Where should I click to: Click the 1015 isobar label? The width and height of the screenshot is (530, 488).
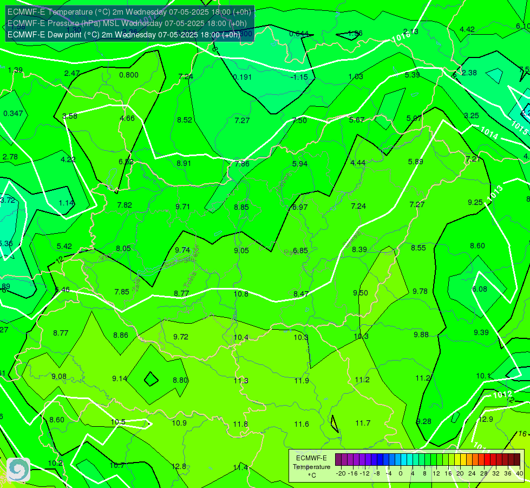pyautogui.click(x=520, y=128)
